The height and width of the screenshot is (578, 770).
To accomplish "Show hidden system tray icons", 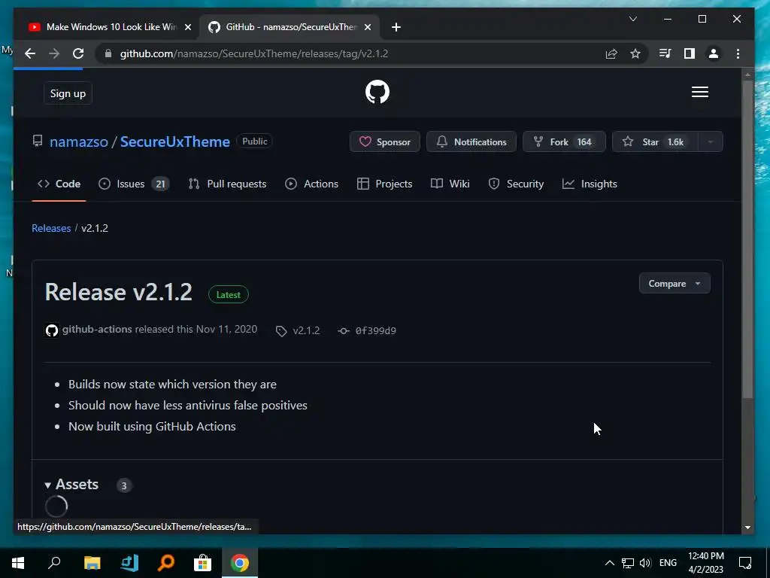I will (x=609, y=563).
